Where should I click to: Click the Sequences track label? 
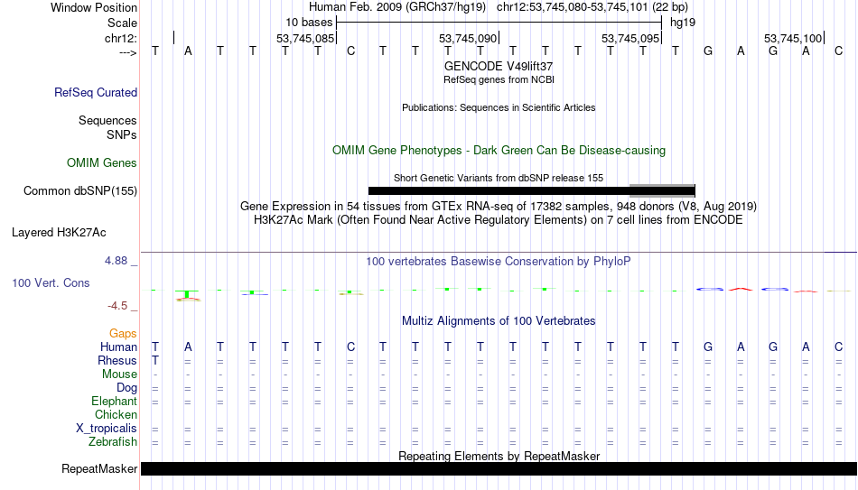pos(107,120)
